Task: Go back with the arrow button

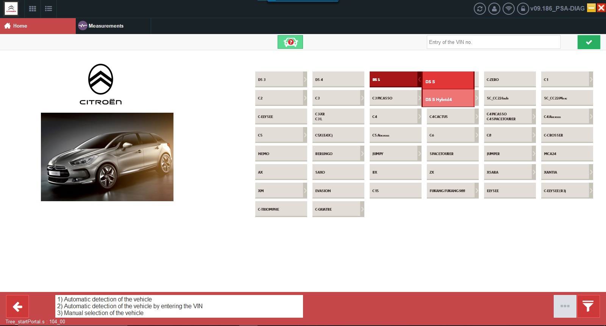Action: pos(17,306)
